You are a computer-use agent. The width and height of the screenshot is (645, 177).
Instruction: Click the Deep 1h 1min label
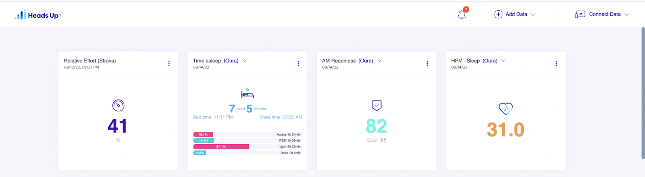click(291, 153)
